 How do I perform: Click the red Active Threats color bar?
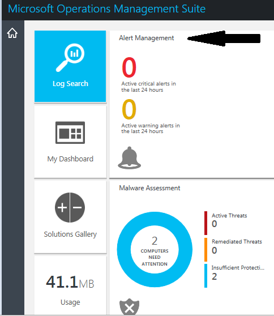205,223
